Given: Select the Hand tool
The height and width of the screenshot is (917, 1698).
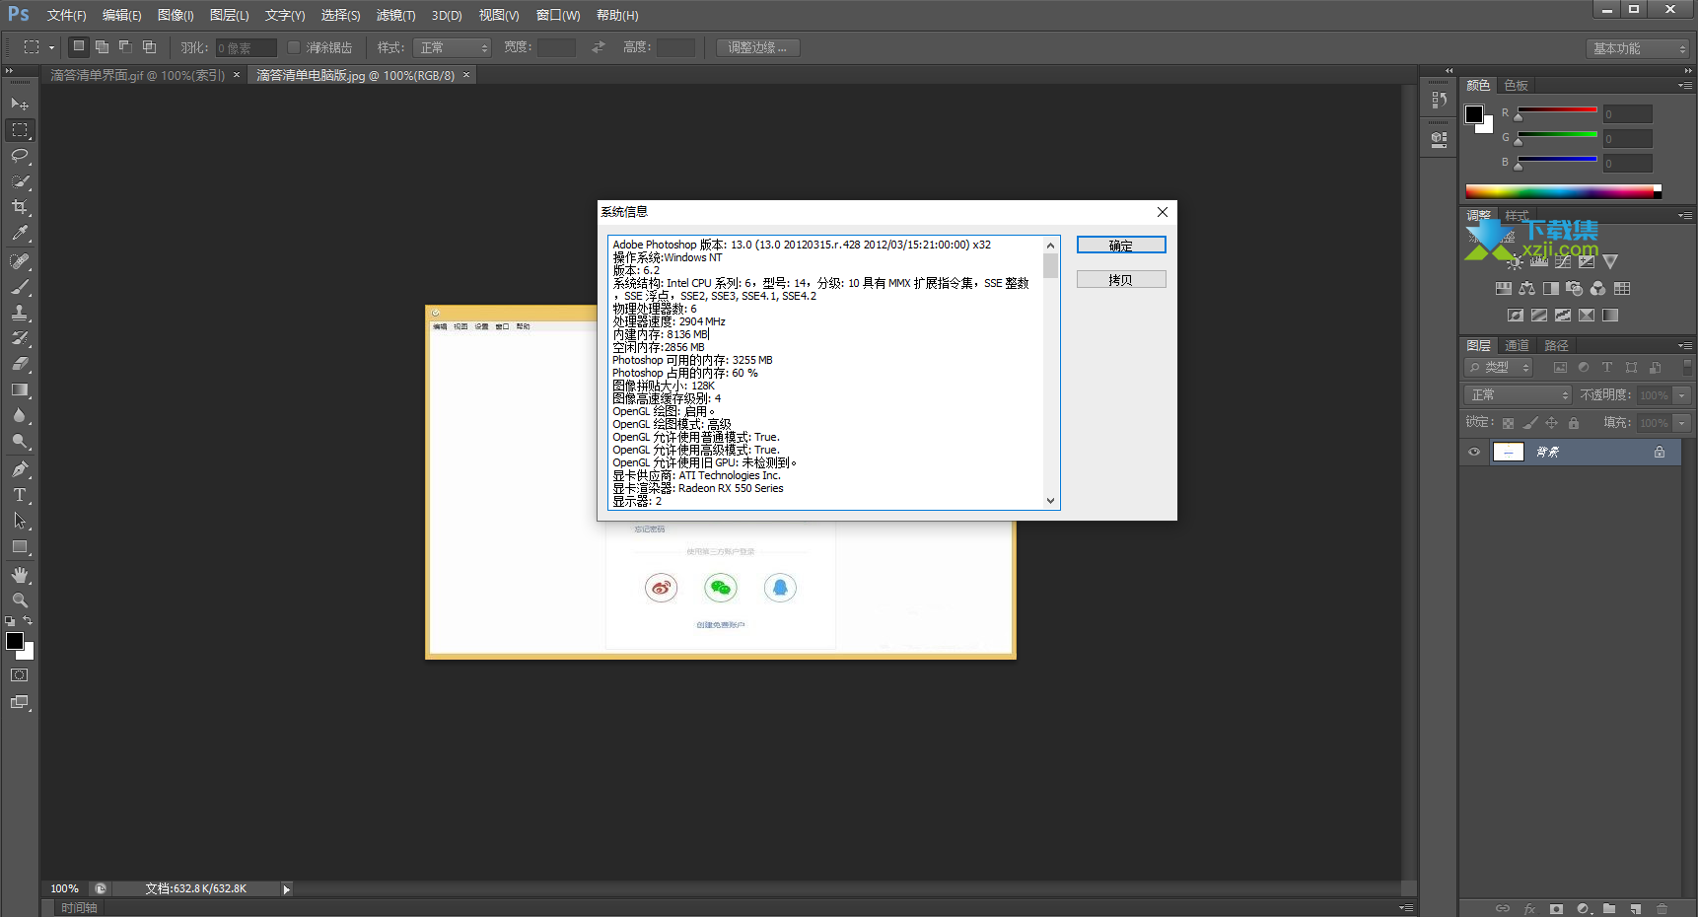Looking at the screenshot, I should click(20, 575).
